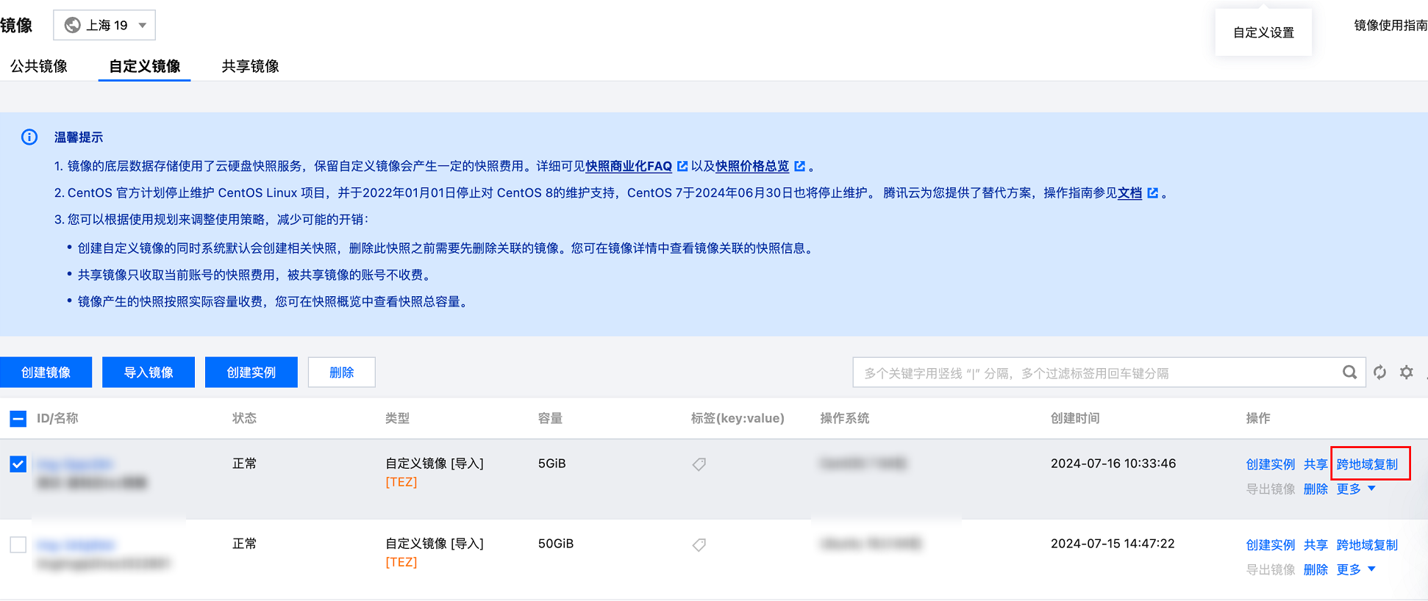Refresh the image list
The image size is (1428, 601).
1379,373
